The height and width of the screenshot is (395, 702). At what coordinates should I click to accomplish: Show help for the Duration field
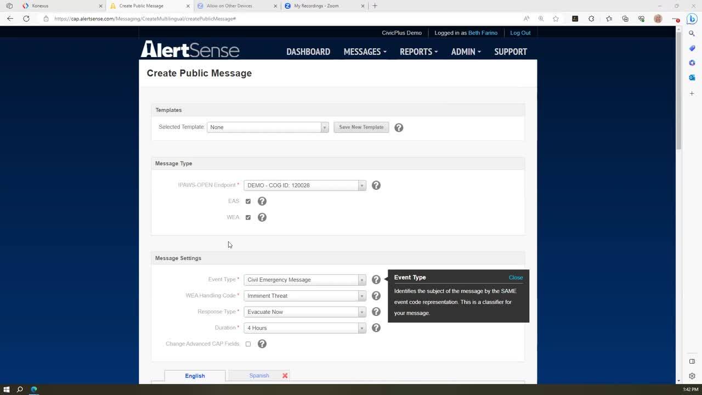(x=376, y=328)
